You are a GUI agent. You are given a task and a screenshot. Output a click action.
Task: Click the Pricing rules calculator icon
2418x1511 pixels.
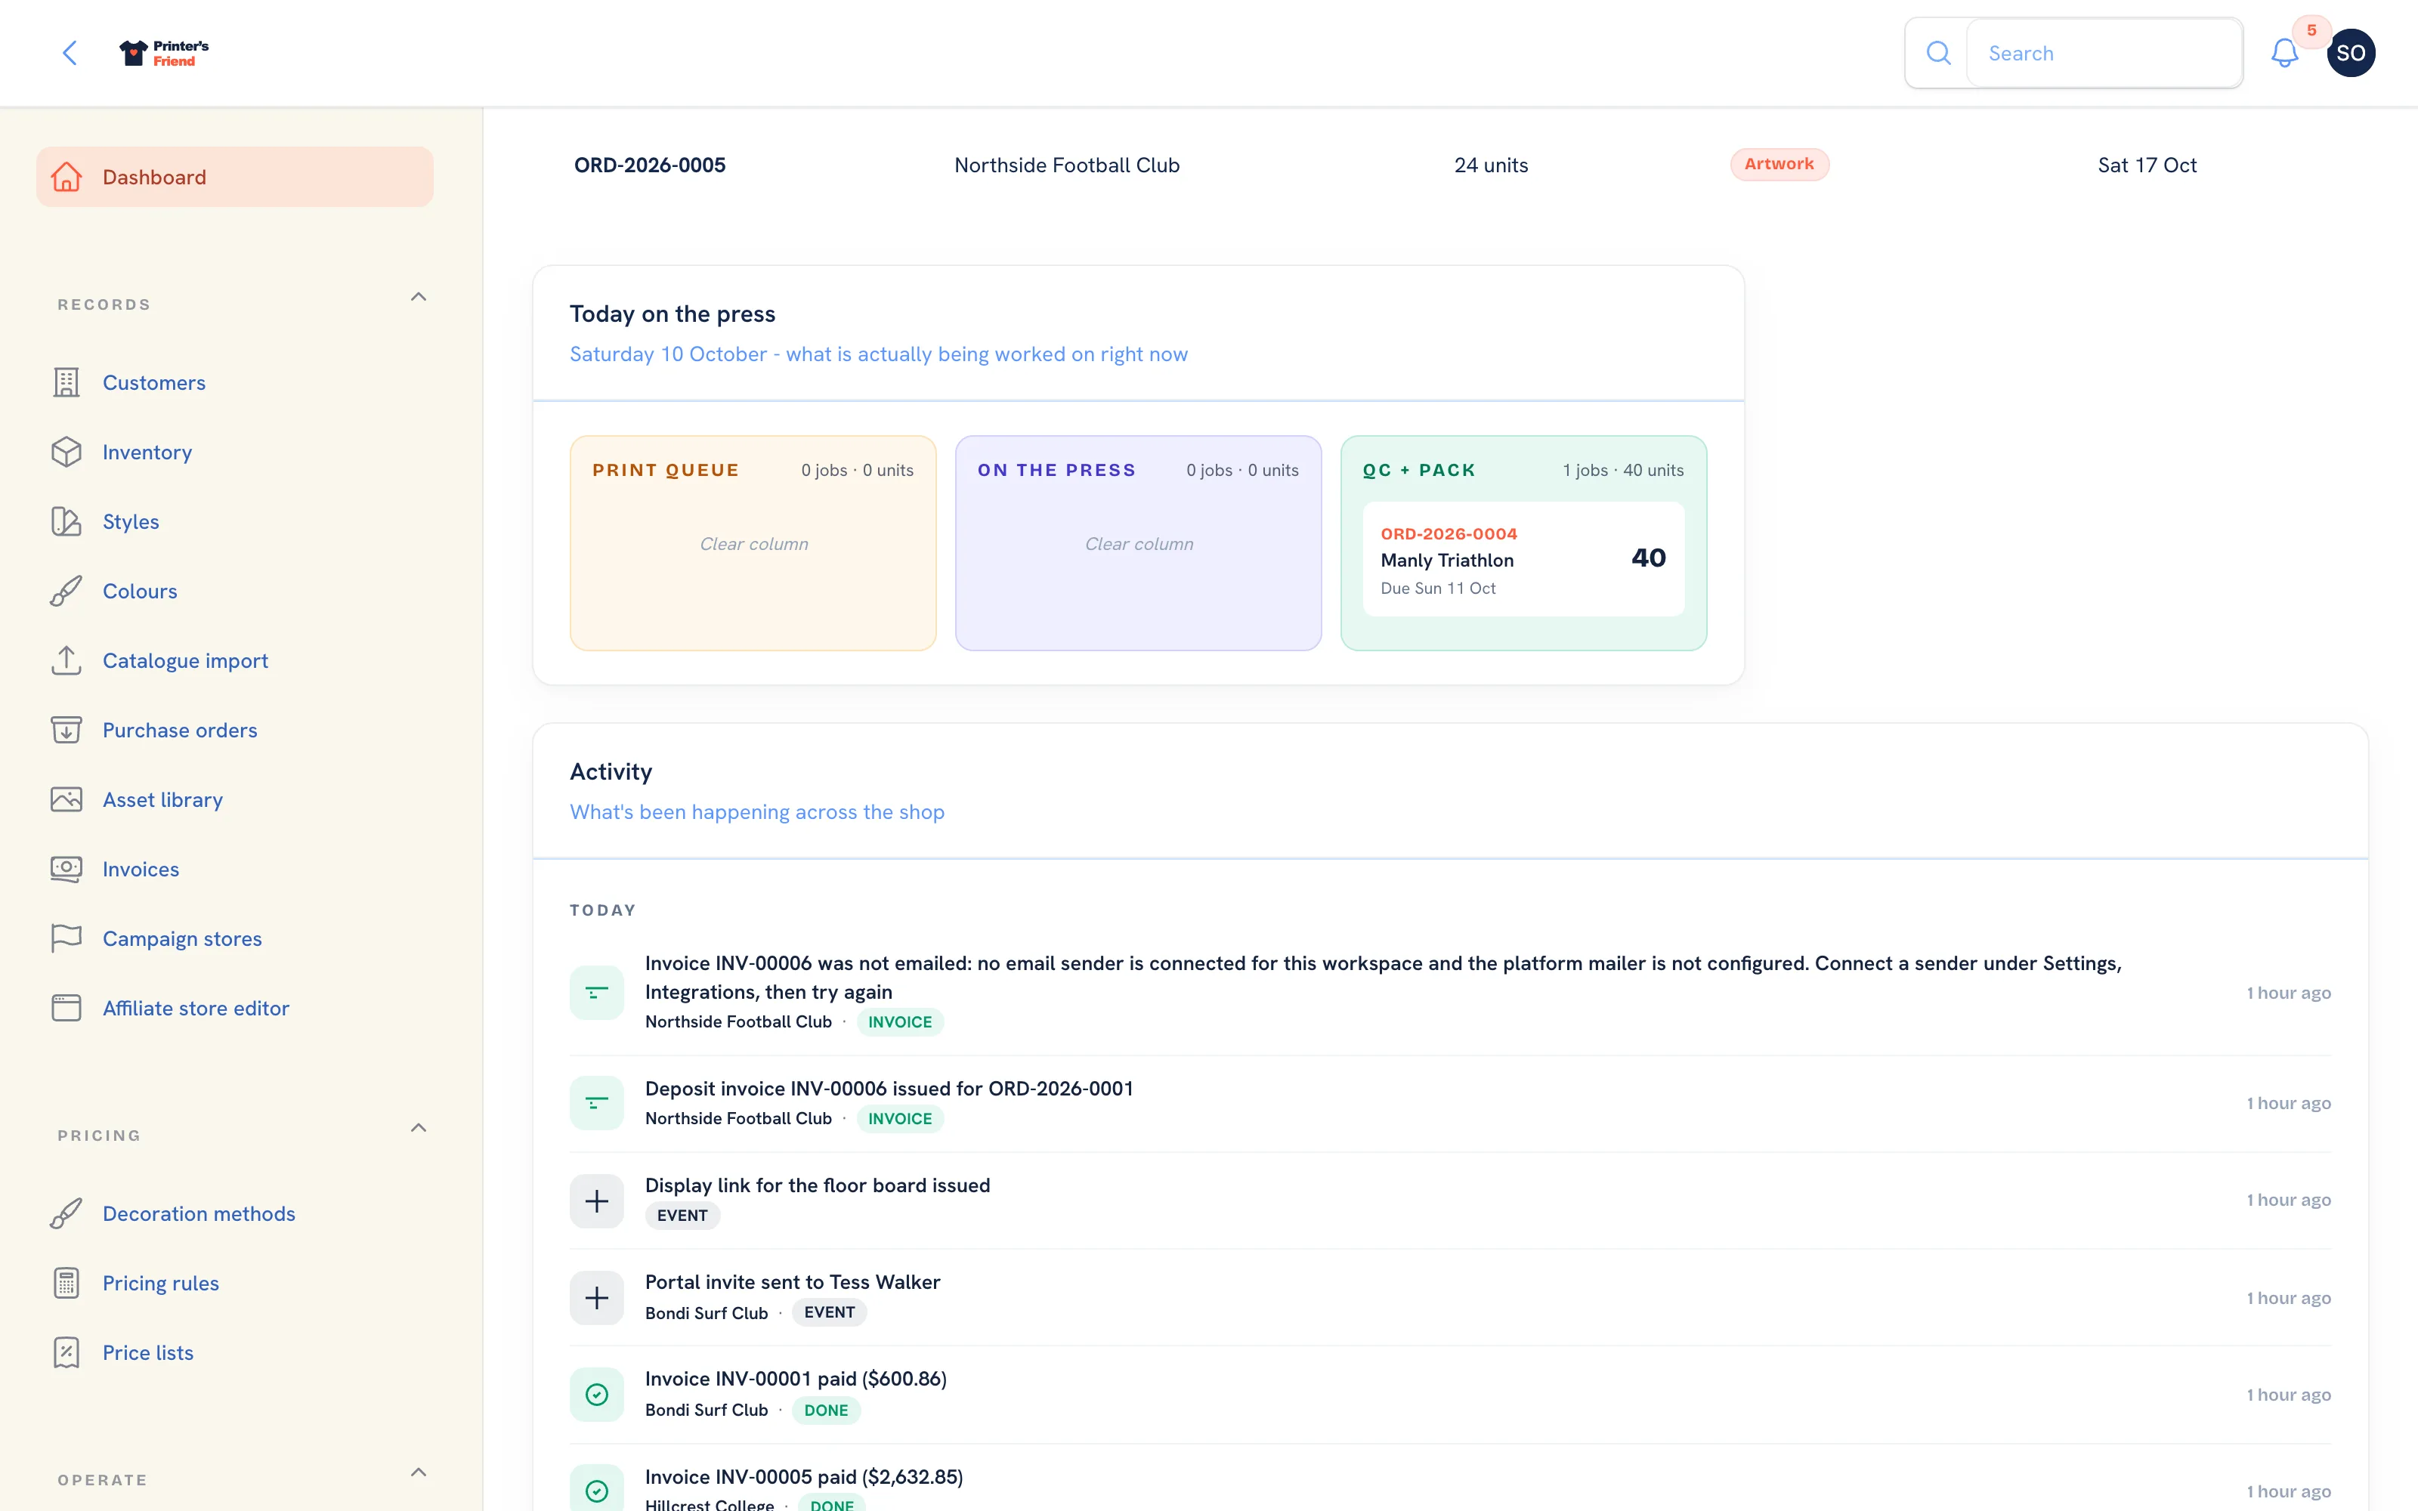click(66, 1282)
